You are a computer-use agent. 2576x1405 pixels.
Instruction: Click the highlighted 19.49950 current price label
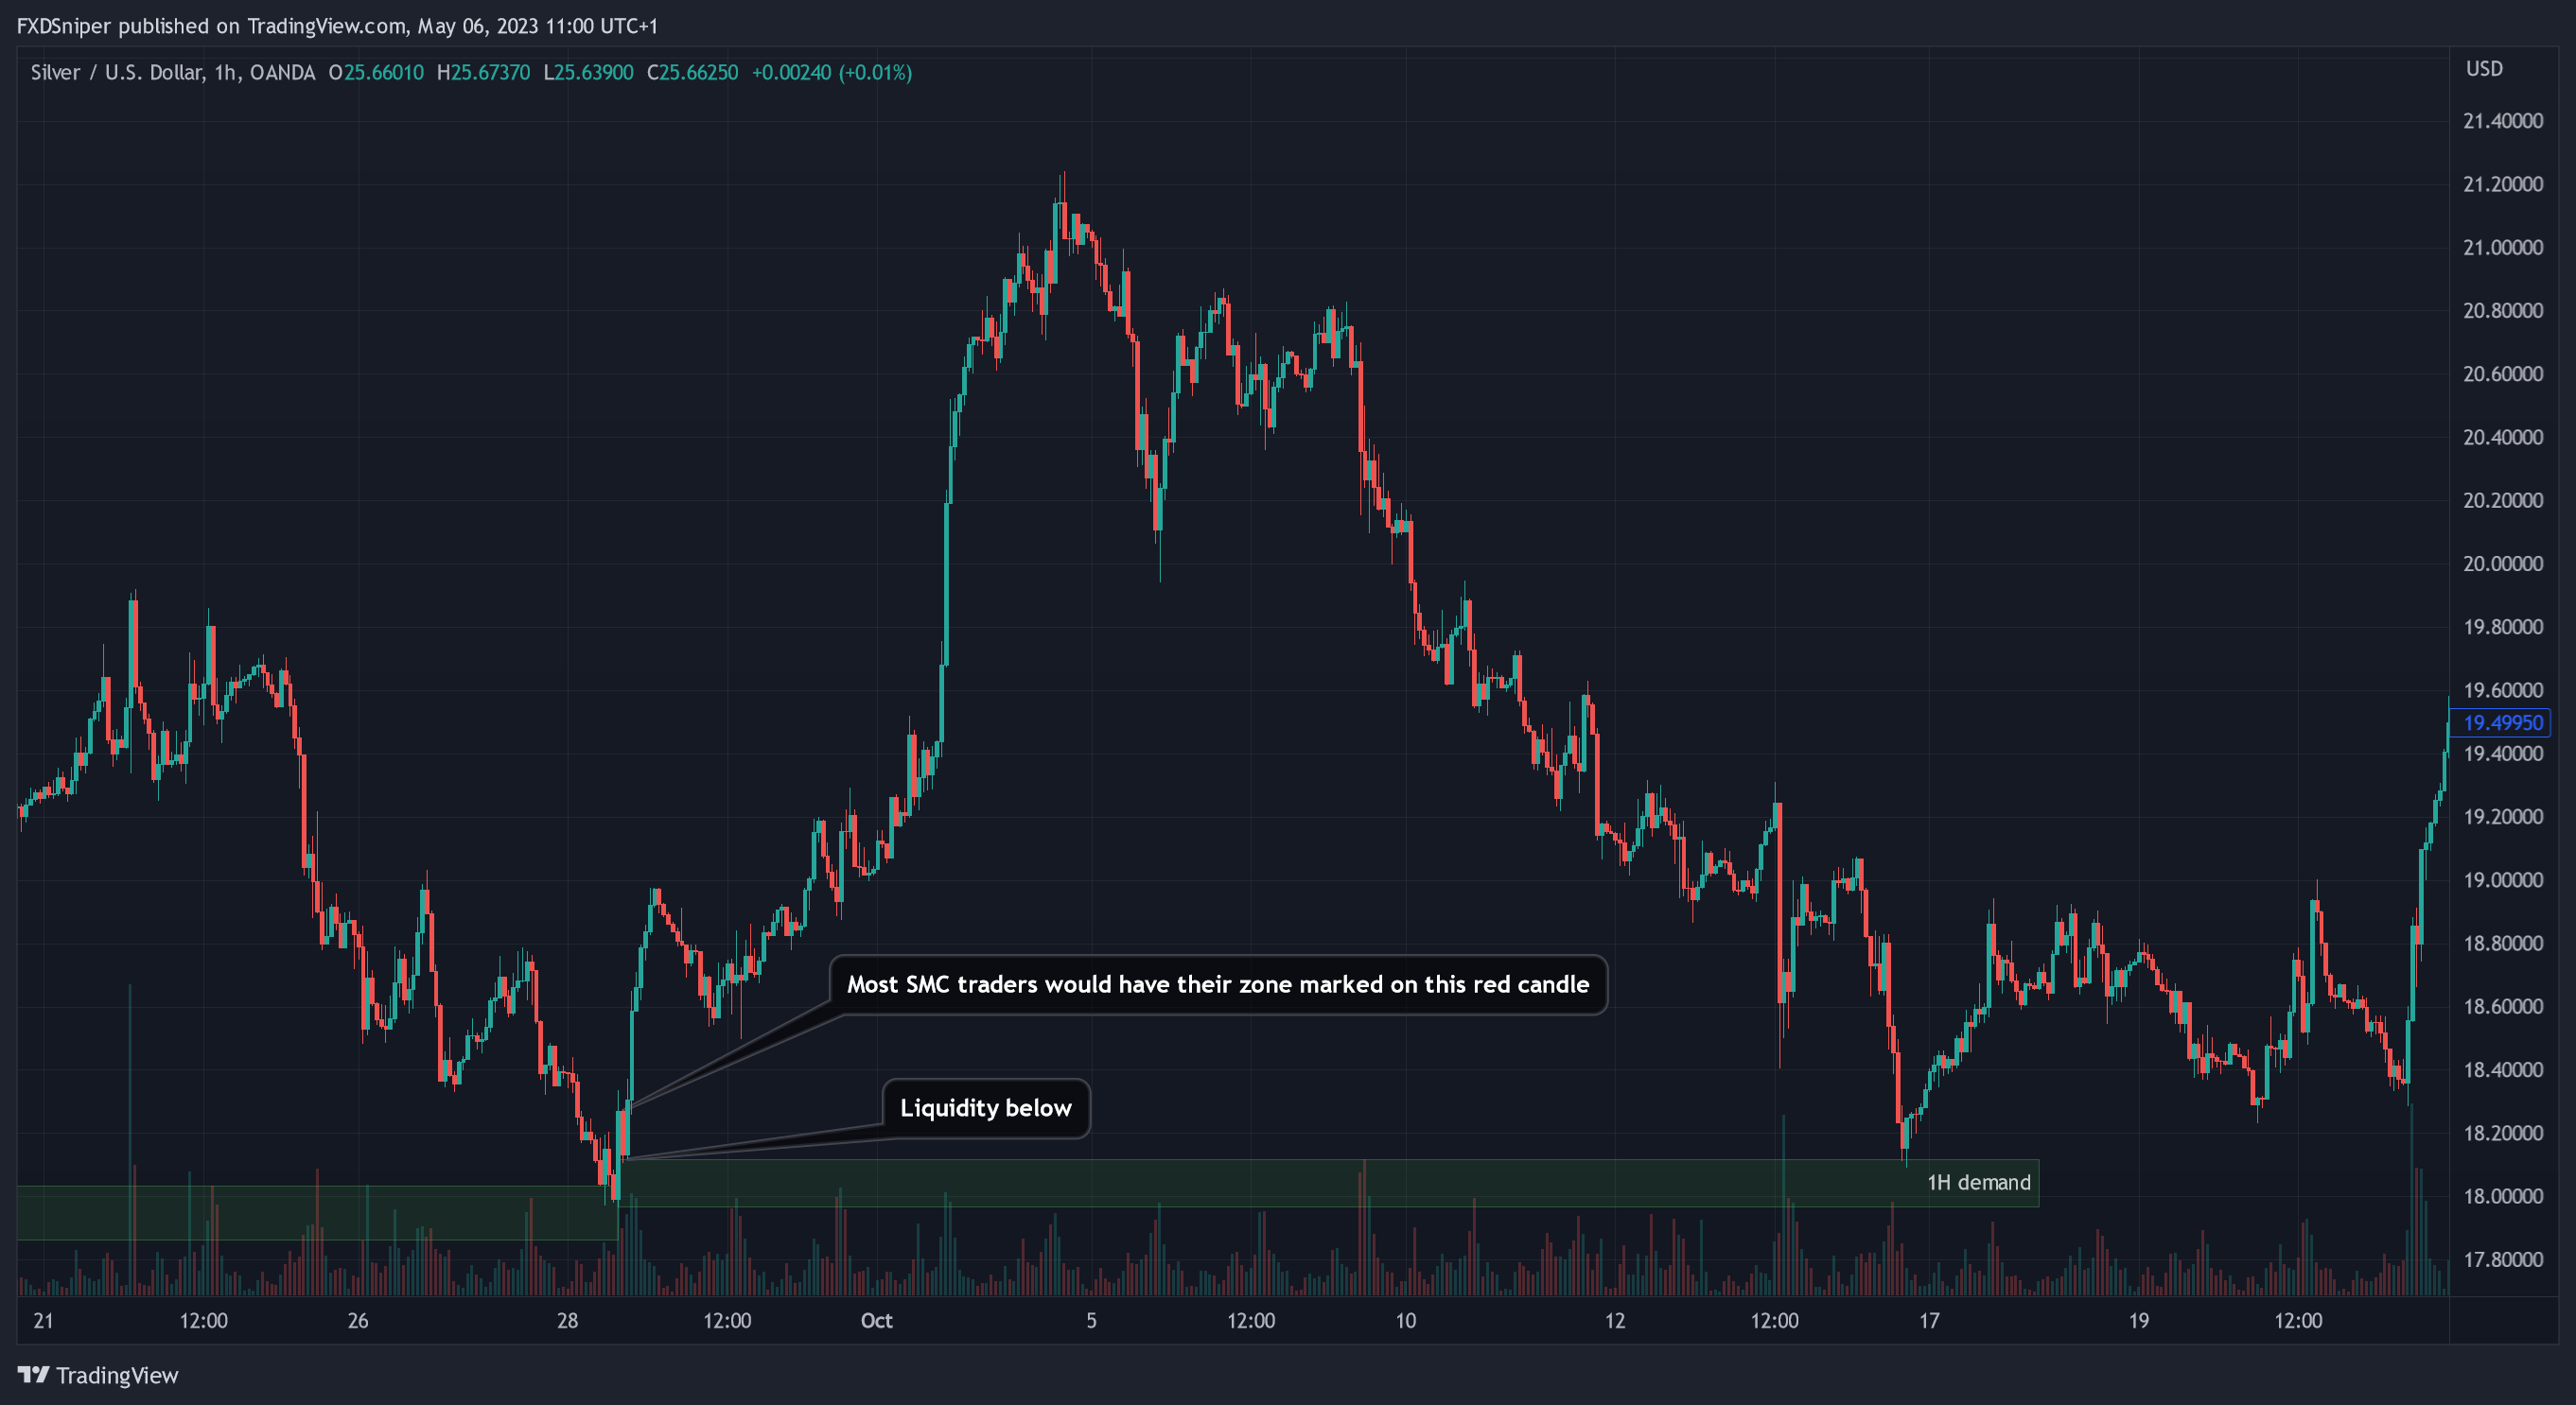pos(2502,722)
